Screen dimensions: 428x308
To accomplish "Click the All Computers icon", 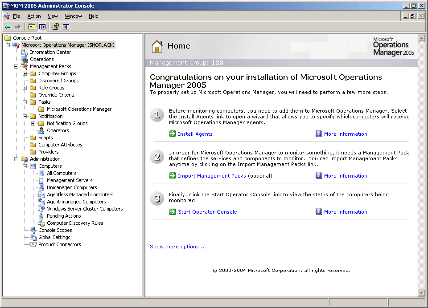I will click(41, 173).
